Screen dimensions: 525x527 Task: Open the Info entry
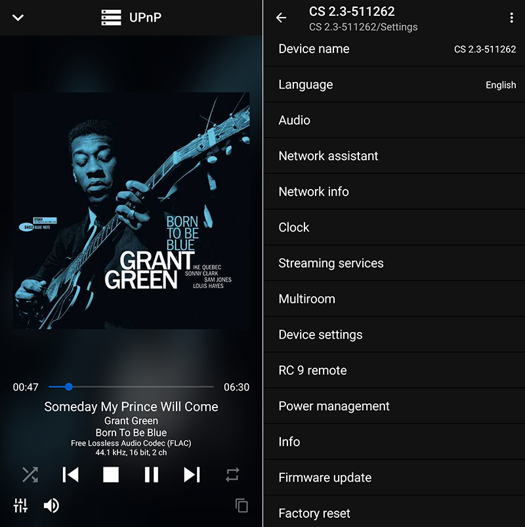[394, 442]
